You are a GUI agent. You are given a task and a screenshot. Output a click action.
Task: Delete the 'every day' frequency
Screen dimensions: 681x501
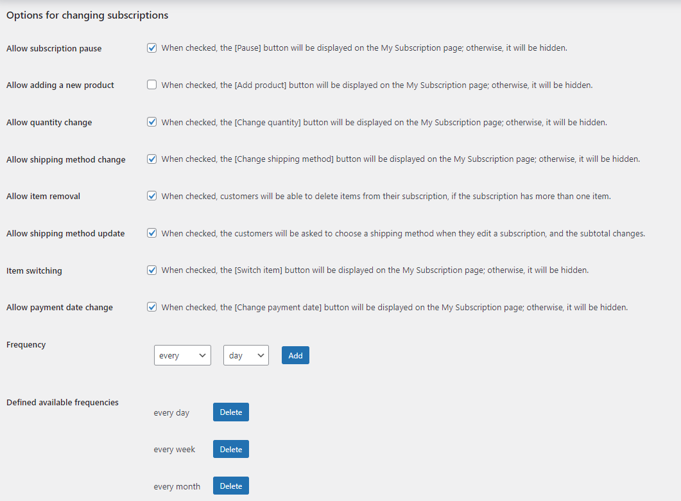[x=230, y=412]
